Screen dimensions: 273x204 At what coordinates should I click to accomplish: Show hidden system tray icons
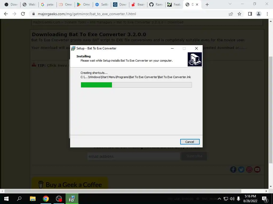(x=219, y=199)
